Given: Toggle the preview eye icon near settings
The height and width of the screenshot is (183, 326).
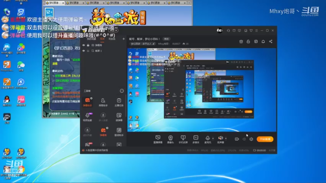Looking at the screenshot, I should pyautogui.click(x=244, y=139).
